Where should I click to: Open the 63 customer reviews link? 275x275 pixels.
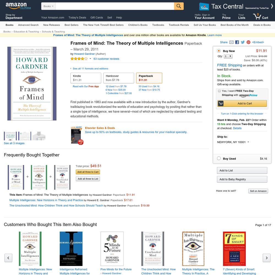106,59
